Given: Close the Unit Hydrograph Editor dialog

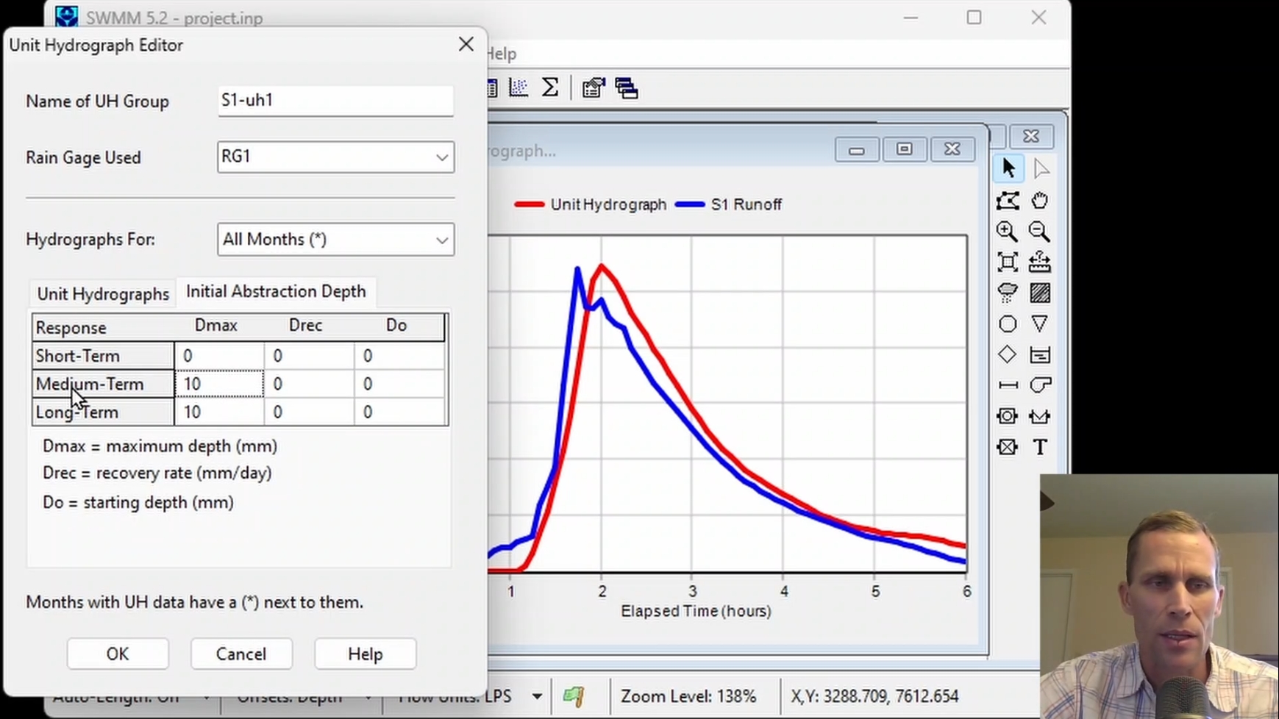Looking at the screenshot, I should pos(466,44).
